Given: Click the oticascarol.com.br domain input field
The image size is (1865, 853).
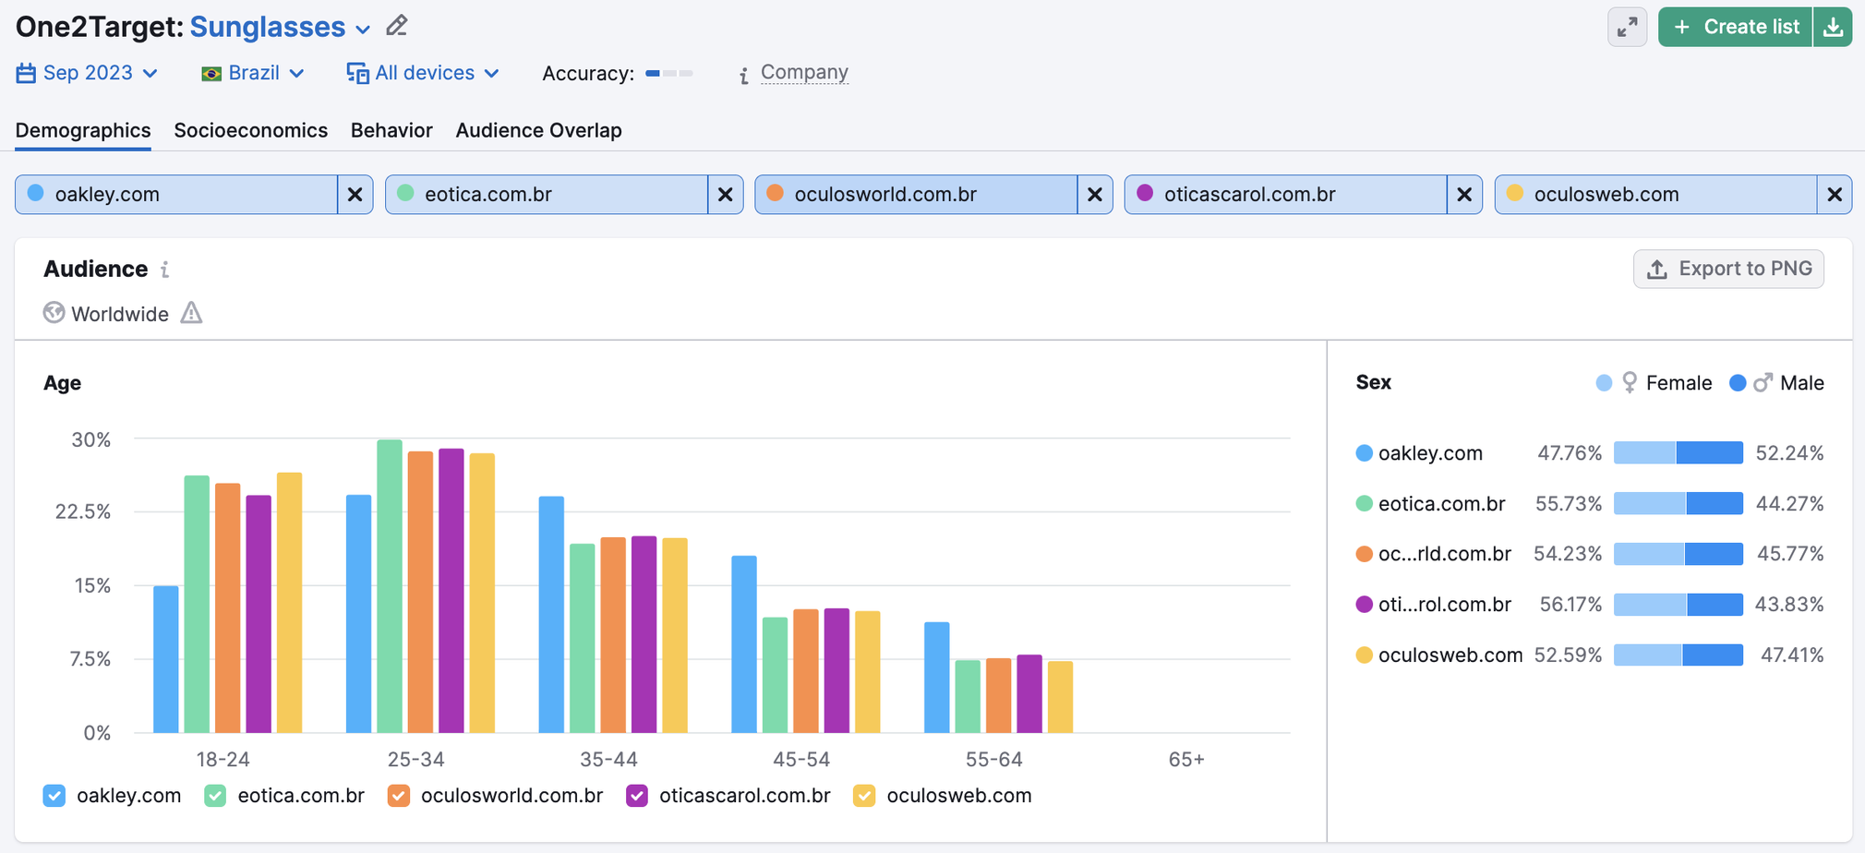Looking at the screenshot, I should pos(1286,195).
